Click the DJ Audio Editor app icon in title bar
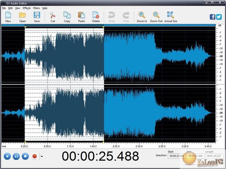Viewport: 226px width, 169px height. [x=3, y=3]
